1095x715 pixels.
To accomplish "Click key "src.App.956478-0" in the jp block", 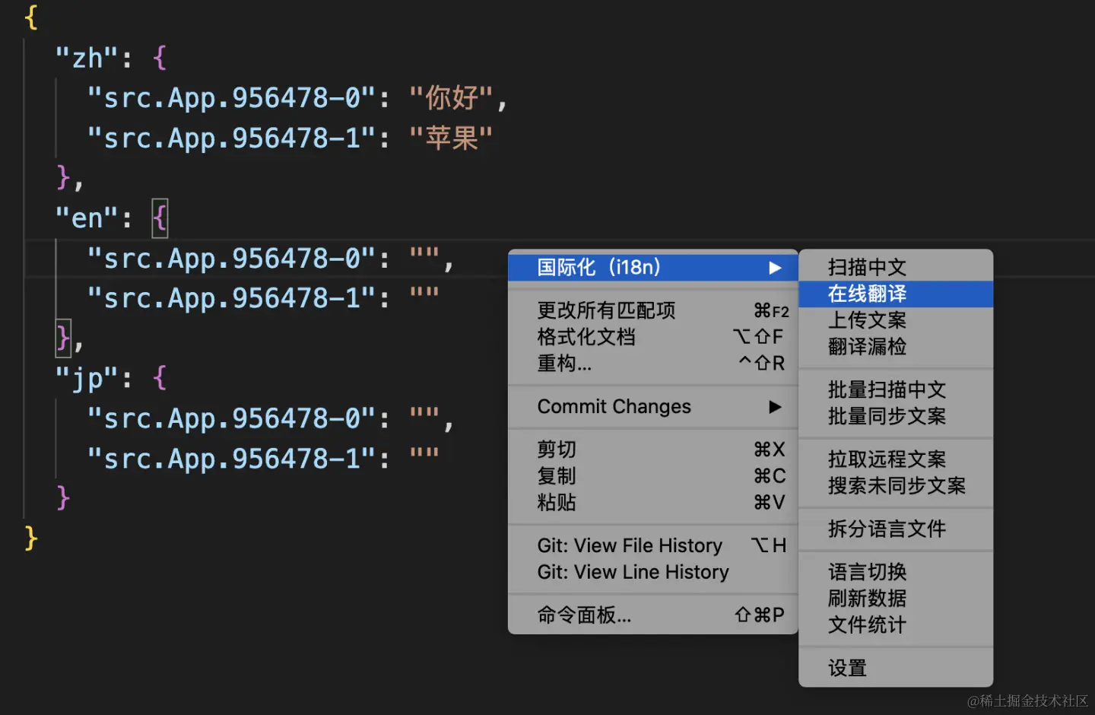I will [x=231, y=418].
